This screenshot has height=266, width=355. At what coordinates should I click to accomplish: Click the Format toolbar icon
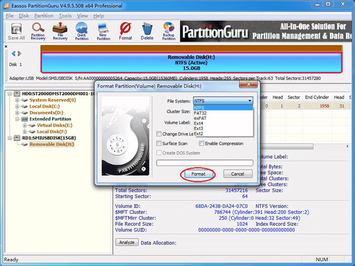[x=125, y=31]
